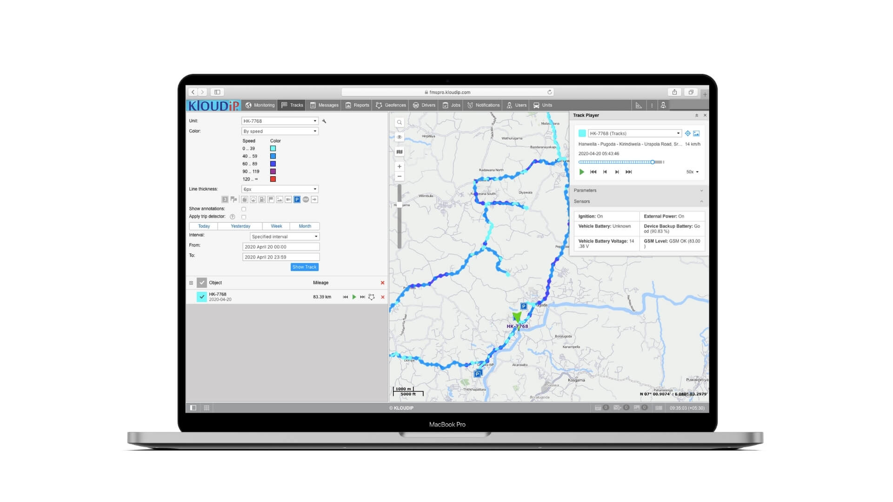
Task: Open HK-7768 (Tracks) dropdown in Track Player
Action: tap(635, 133)
